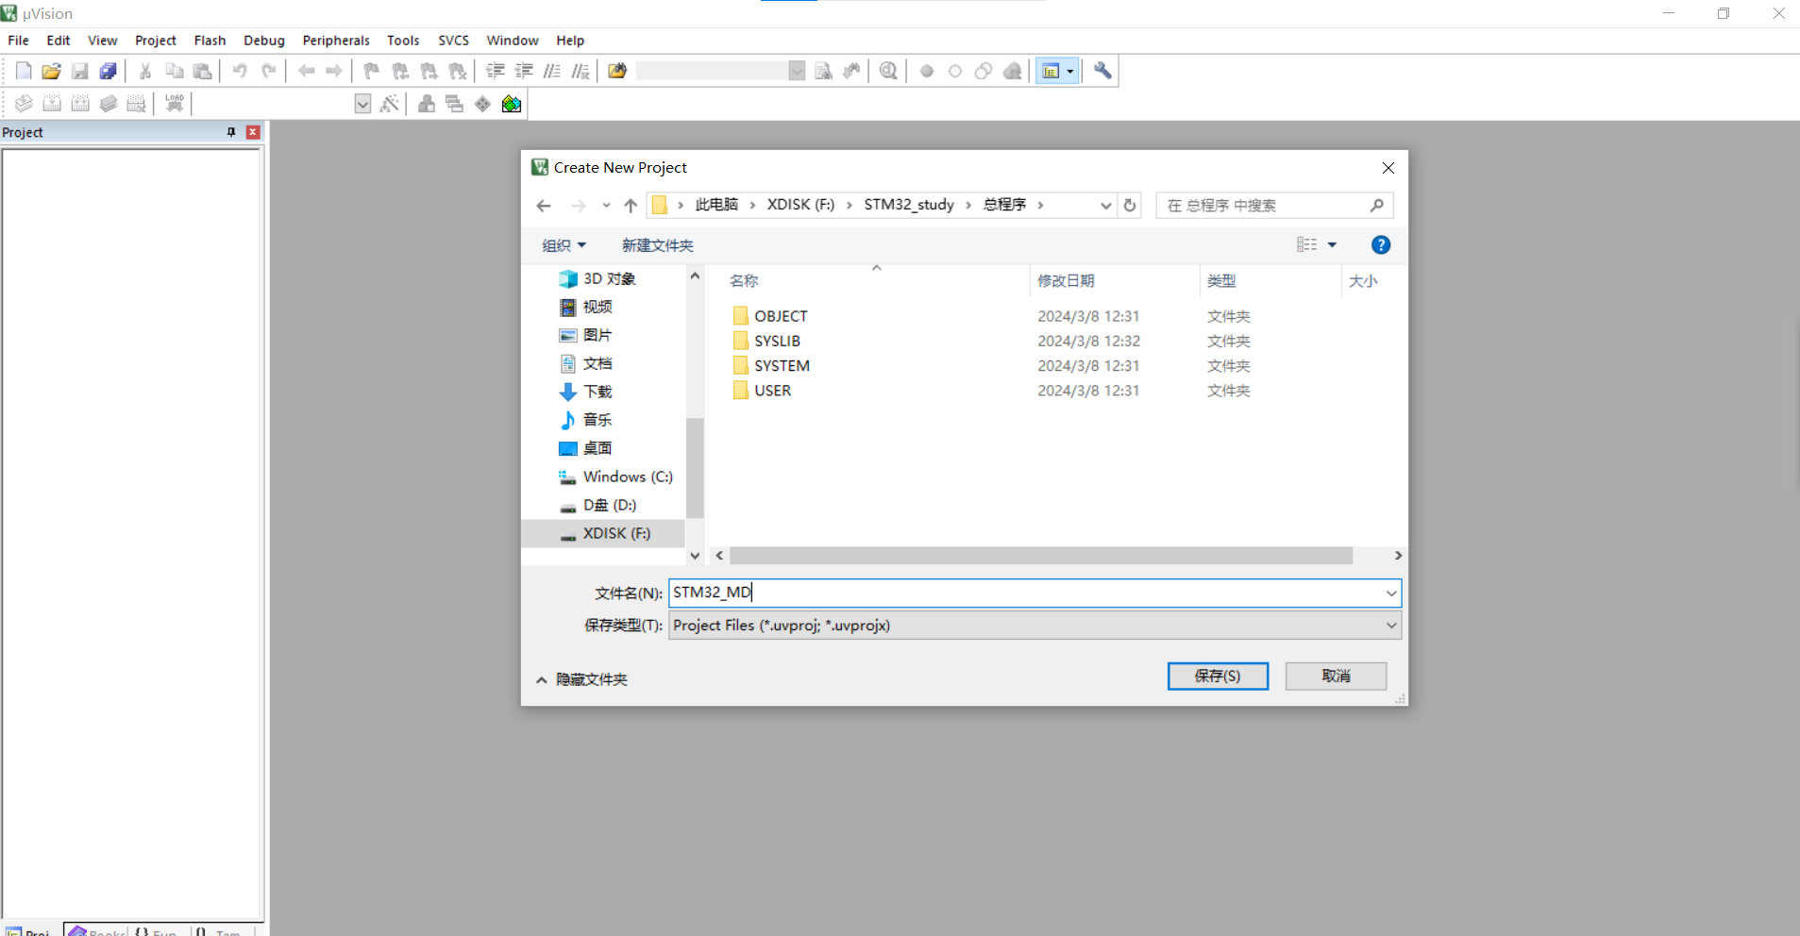Click the Comment selection icon
This screenshot has width=1800, height=936.
[551, 71]
